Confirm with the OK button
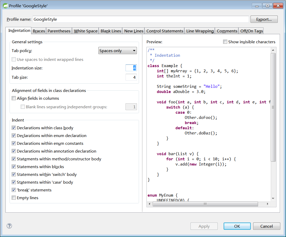 click(237, 226)
